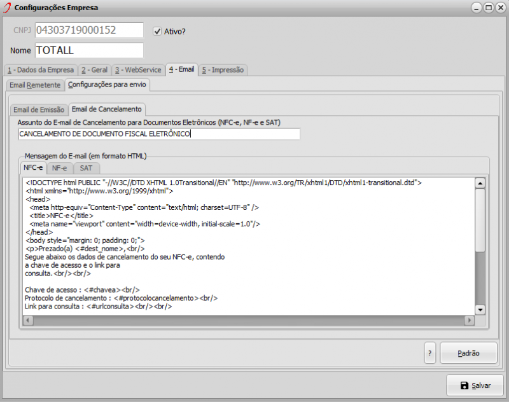Open the Email de Emissão tab

[39, 109]
